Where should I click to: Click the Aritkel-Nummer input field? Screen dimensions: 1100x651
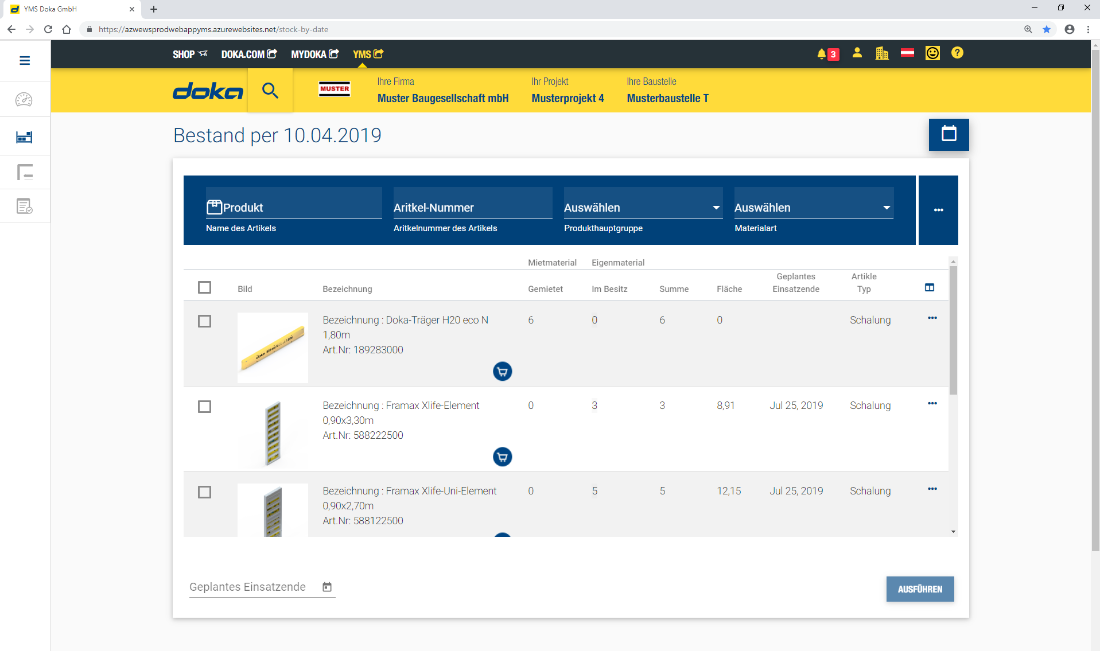472,208
